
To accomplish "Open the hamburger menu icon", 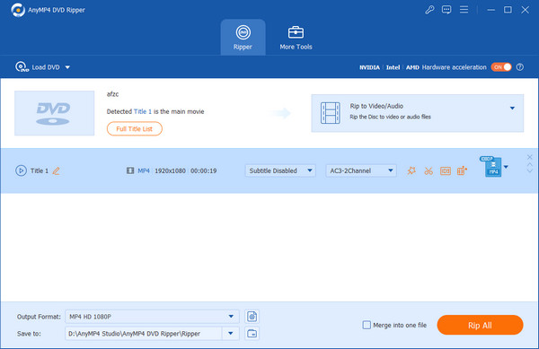I will [x=464, y=10].
